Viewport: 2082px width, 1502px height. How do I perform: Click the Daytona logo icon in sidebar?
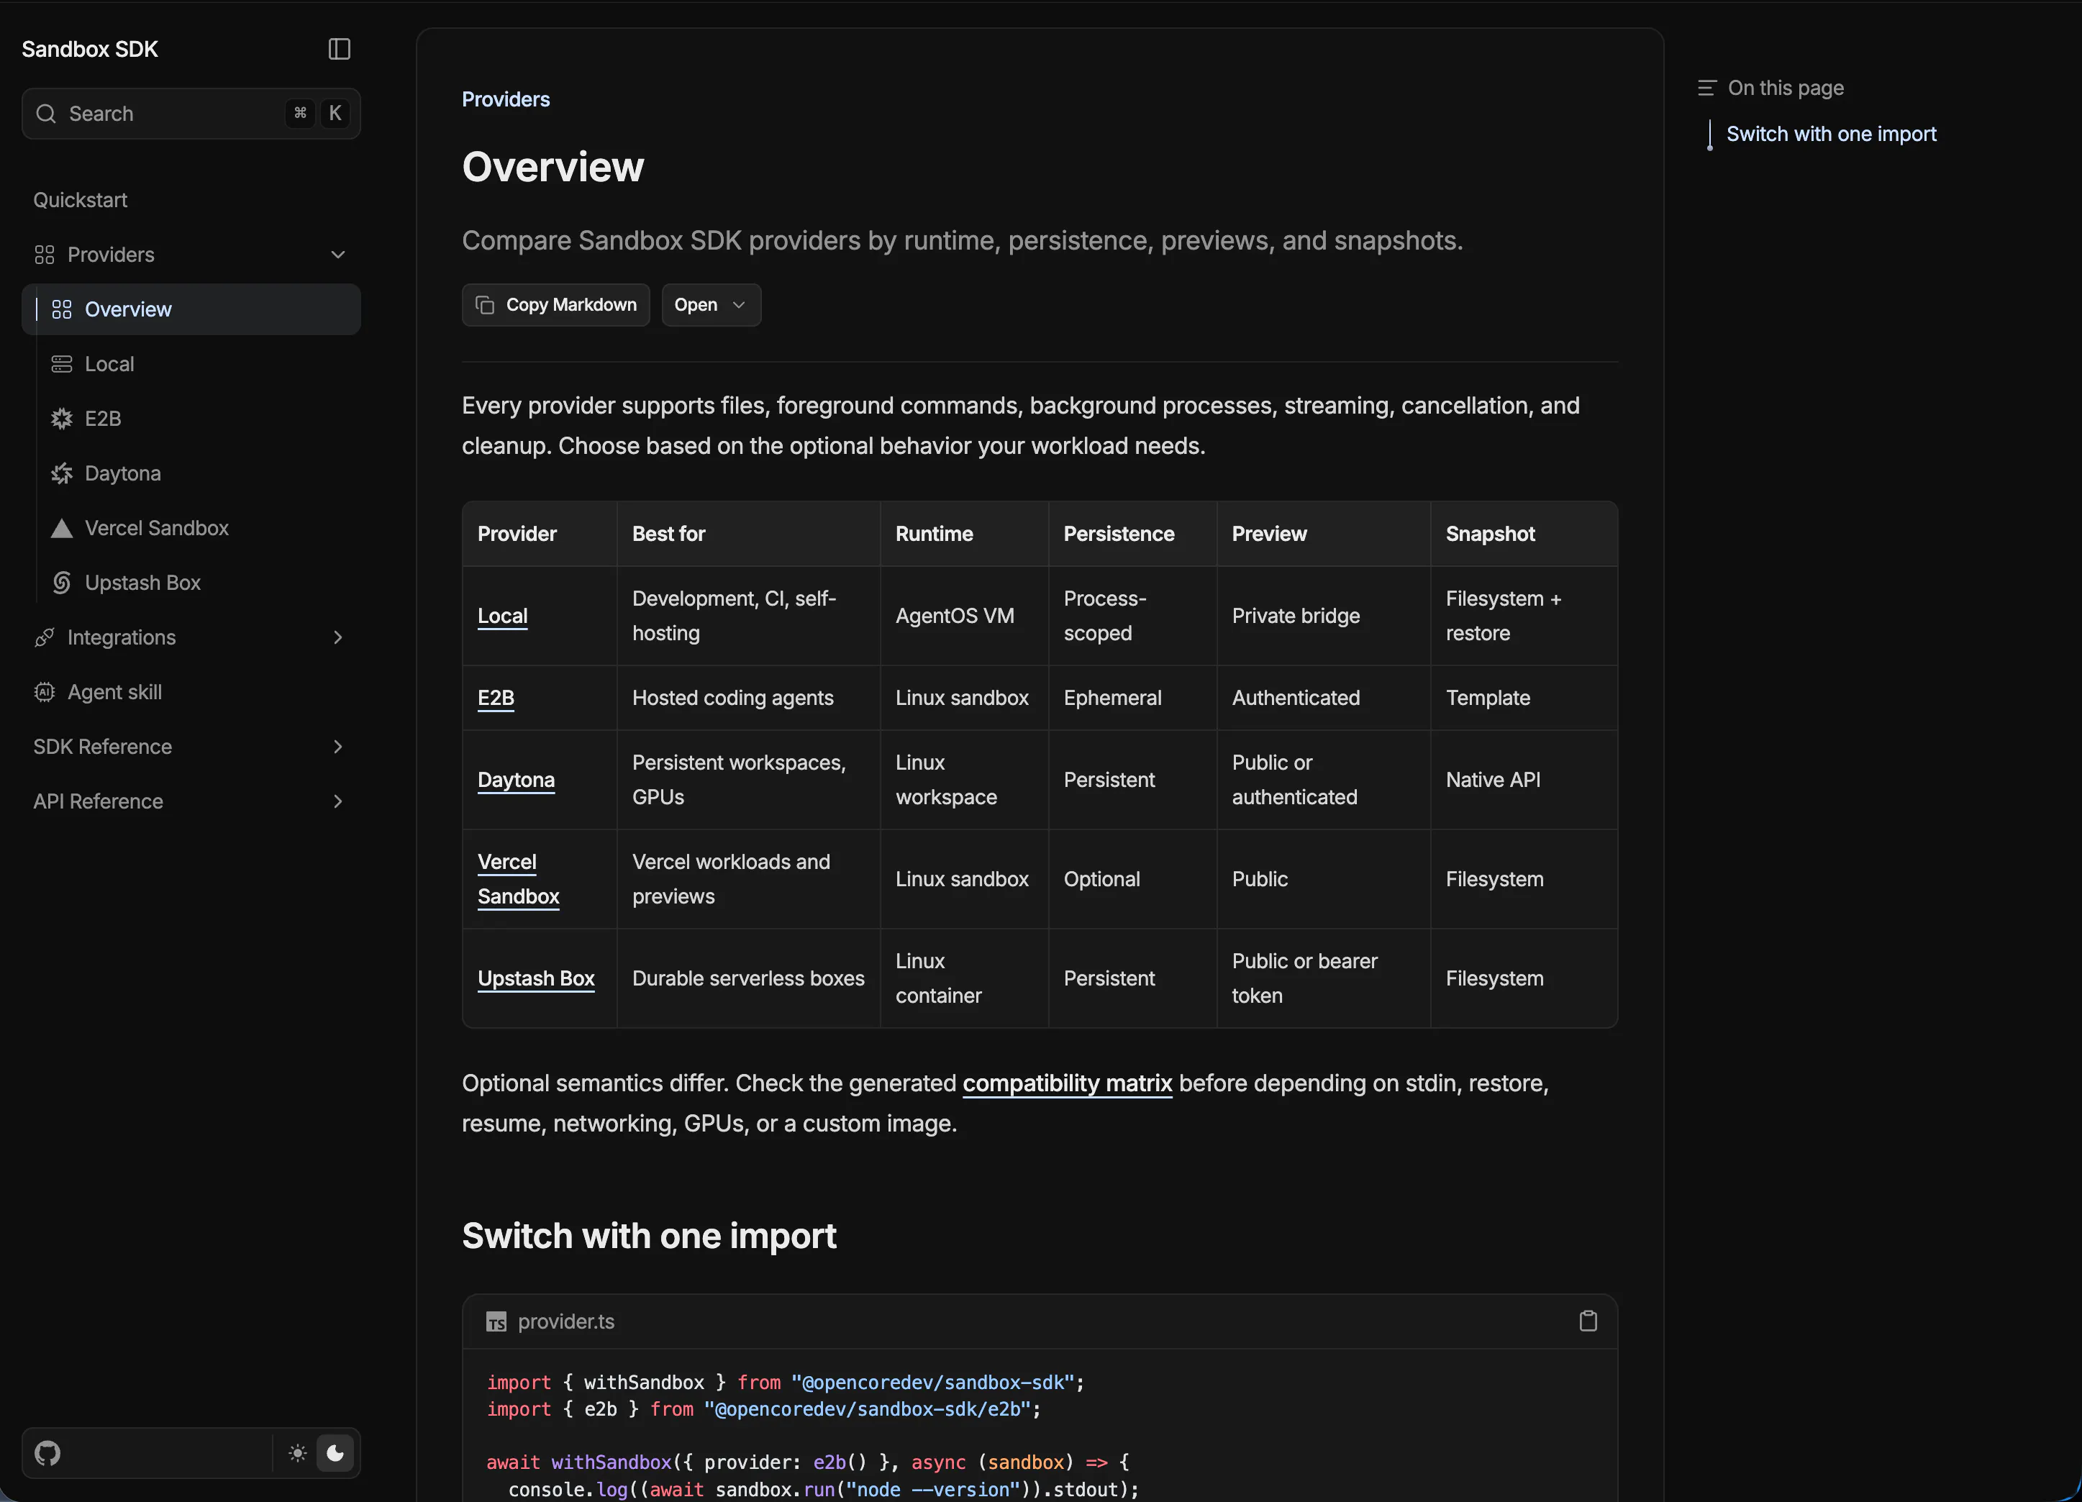point(61,474)
